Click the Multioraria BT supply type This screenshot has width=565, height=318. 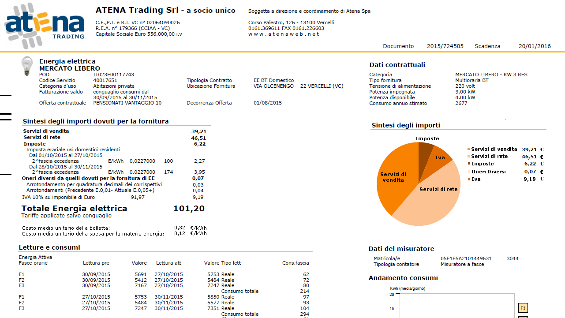[472, 80]
